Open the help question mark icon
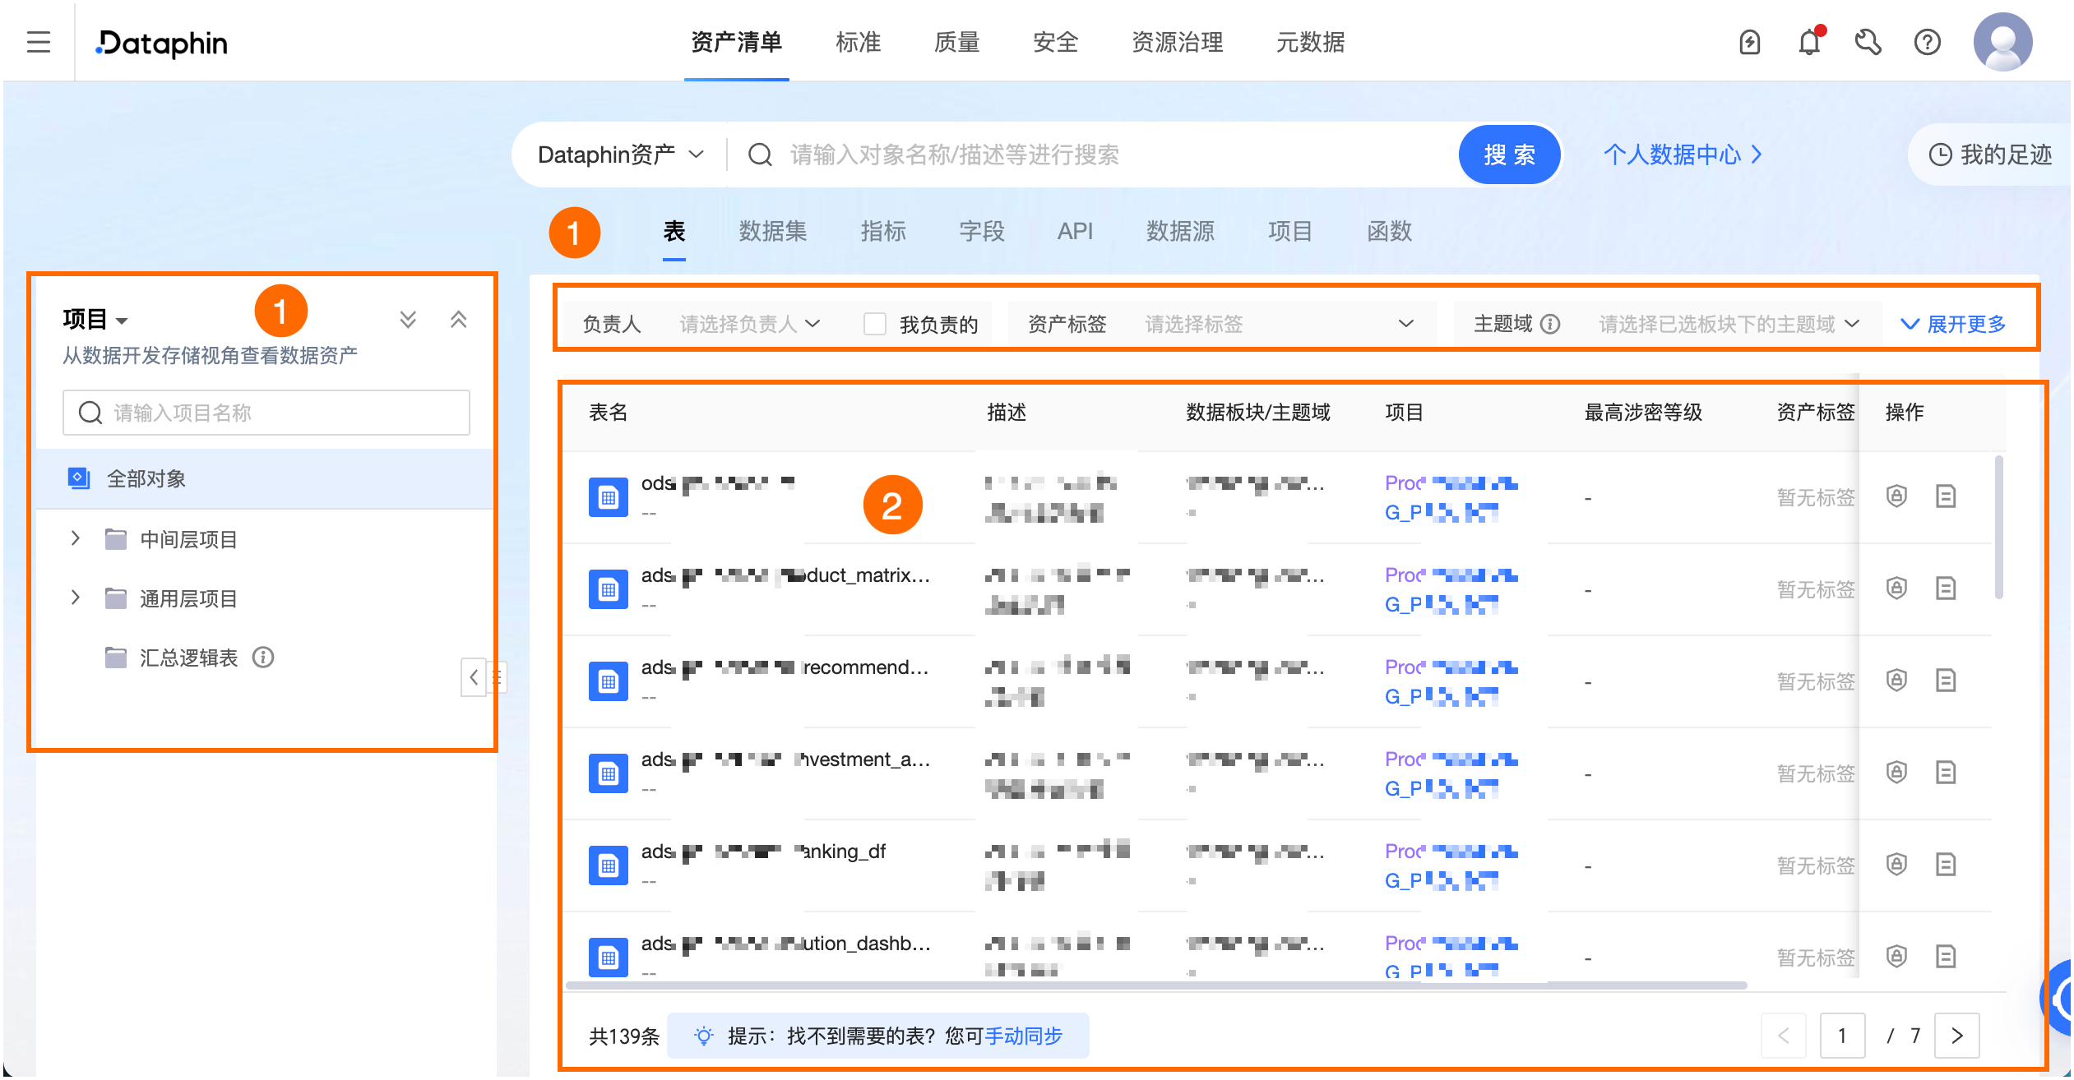Screen dimensions: 2074x1080 pyautogui.click(x=1927, y=42)
